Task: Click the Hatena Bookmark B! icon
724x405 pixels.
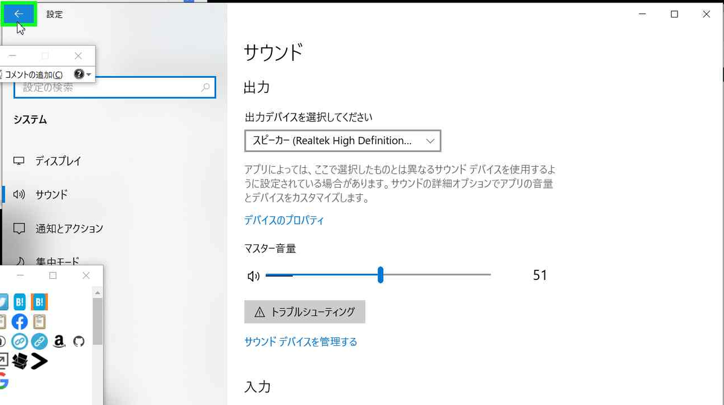Action: click(20, 301)
